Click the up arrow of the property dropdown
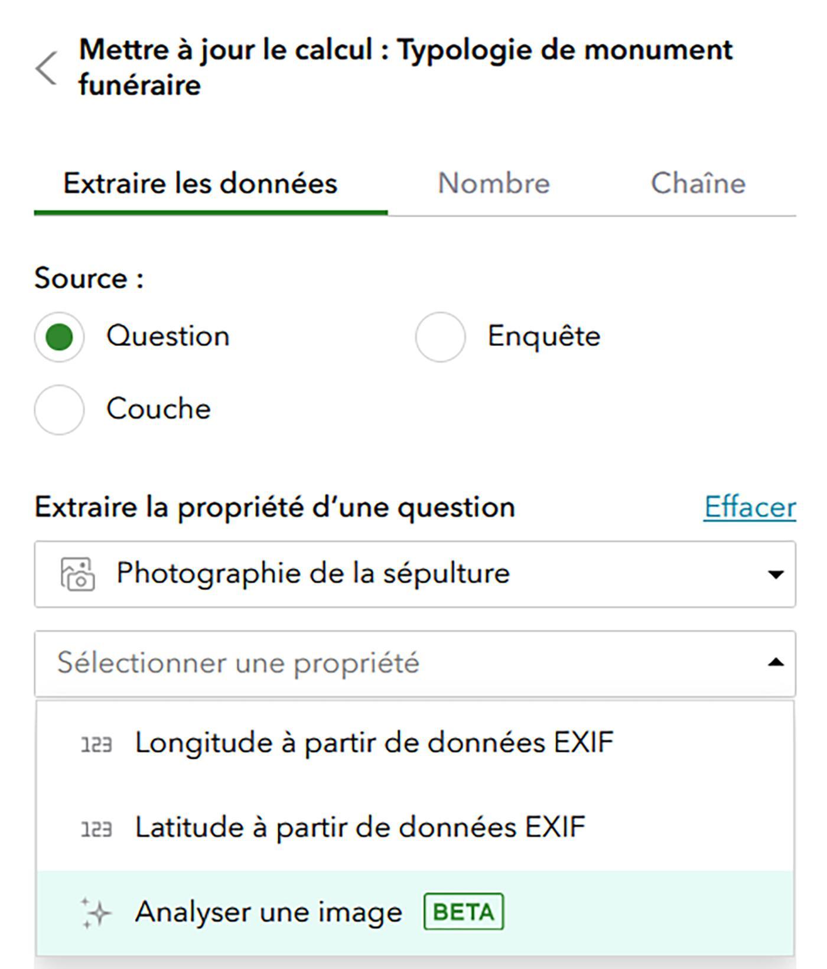Image resolution: width=827 pixels, height=969 pixels. pos(775,663)
